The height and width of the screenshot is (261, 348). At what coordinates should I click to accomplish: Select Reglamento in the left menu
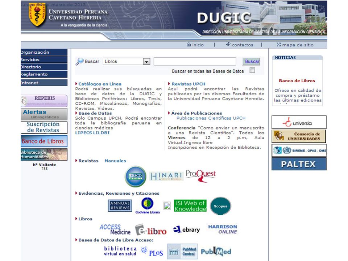44,74
